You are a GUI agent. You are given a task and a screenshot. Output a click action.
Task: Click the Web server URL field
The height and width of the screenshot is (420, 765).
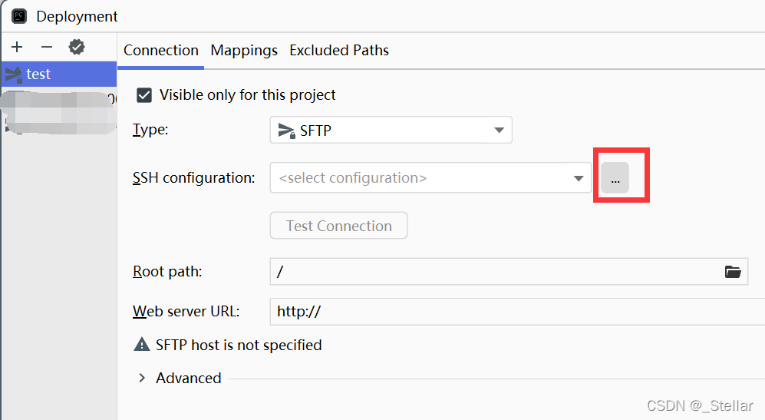(x=514, y=312)
